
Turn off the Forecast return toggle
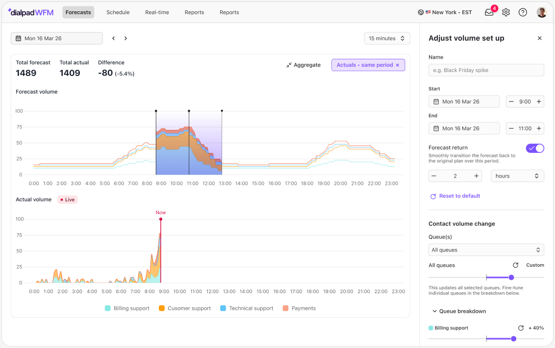point(535,149)
